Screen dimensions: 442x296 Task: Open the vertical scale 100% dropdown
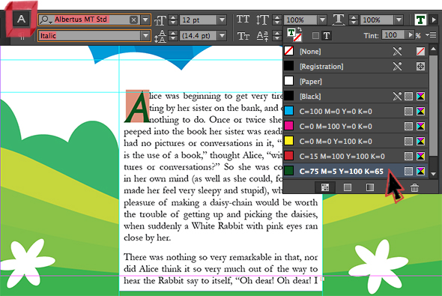click(x=322, y=20)
